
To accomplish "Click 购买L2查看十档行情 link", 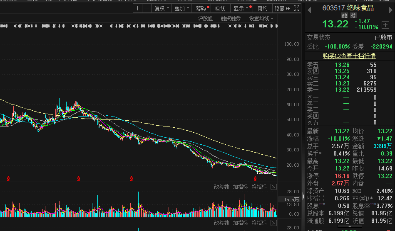I will 349,56.
